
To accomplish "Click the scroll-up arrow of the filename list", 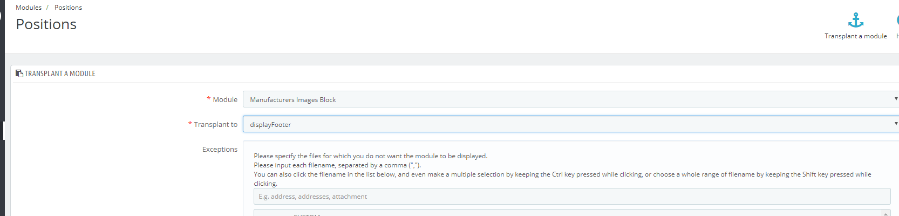I will [x=886, y=214].
